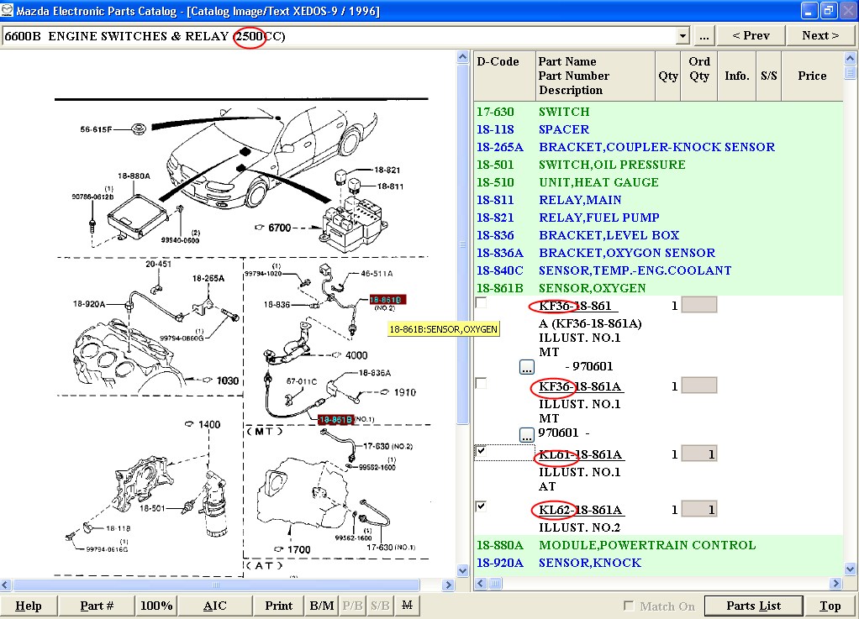Click diagram pane horizontal scrollbar right arrow

pos(449,585)
